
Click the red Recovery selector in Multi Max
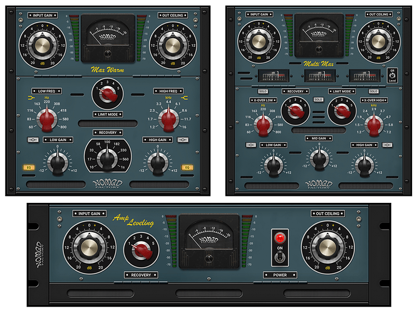pos(296,111)
